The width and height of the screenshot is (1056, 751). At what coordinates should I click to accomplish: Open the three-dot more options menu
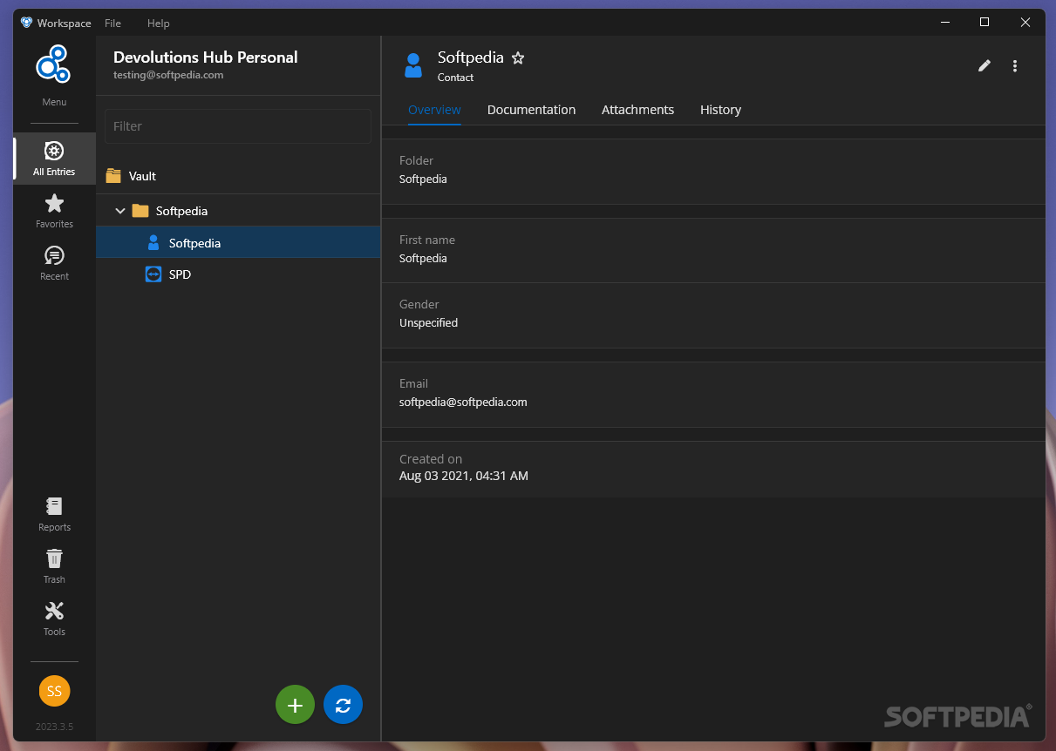point(1015,65)
